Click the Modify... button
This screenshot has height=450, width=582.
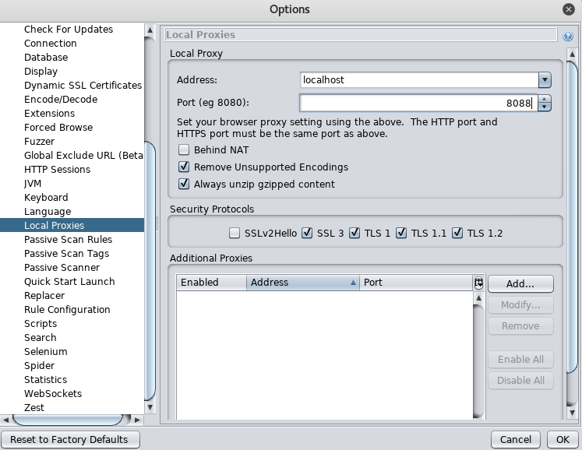click(520, 305)
